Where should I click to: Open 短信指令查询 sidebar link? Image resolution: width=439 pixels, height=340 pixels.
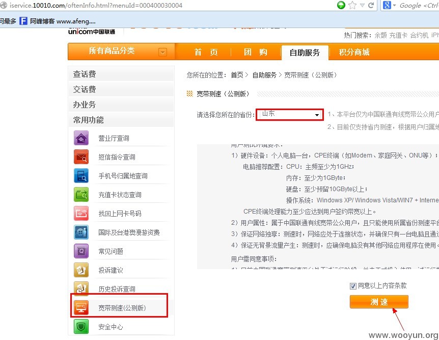(x=117, y=157)
